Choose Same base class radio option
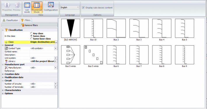Image resolution: width=207 pixels, height=109 pixels. point(31,39)
